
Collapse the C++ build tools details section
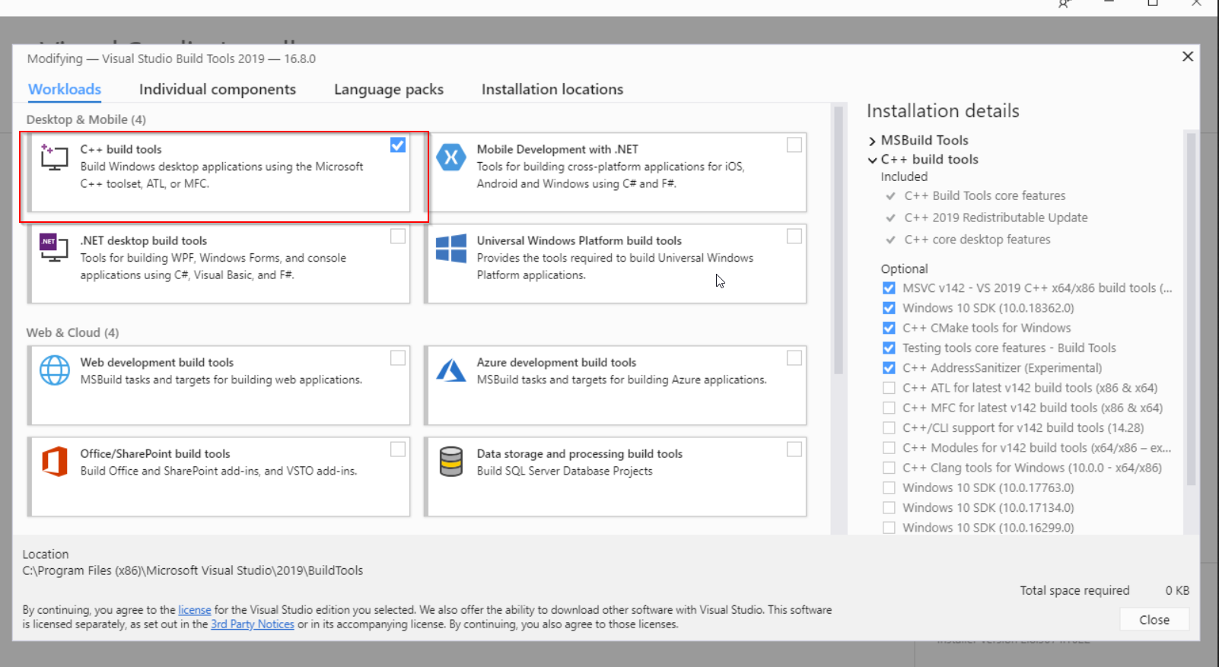click(x=872, y=160)
